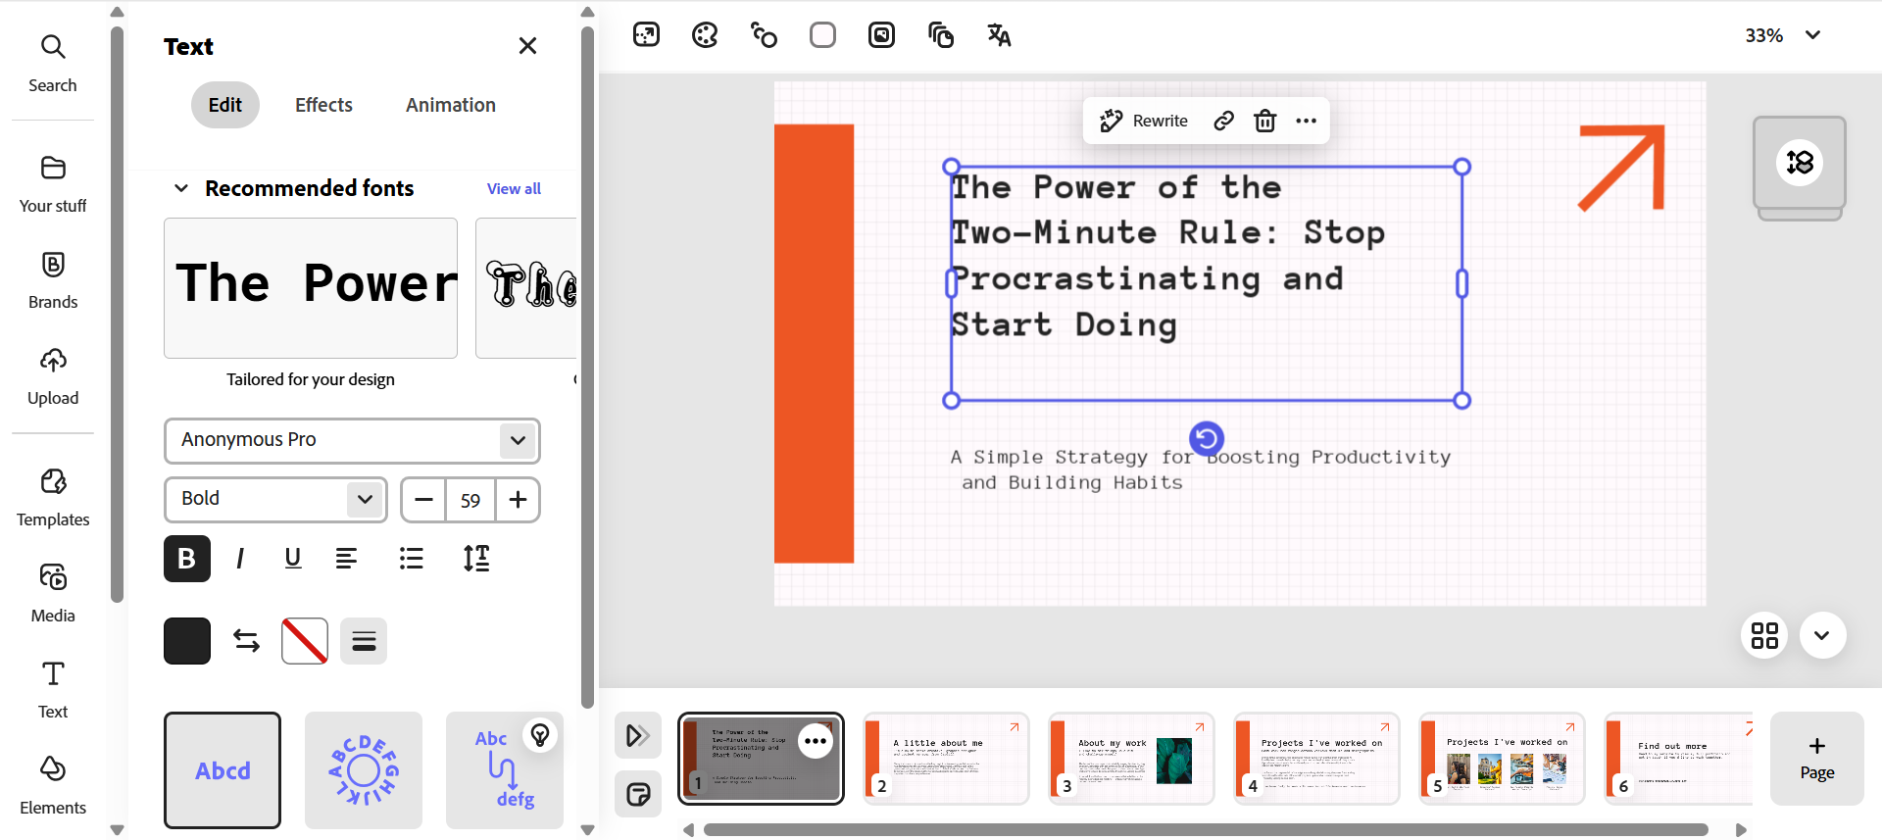Click the black text fill color swatch
The image size is (1882, 840).
pos(187,641)
